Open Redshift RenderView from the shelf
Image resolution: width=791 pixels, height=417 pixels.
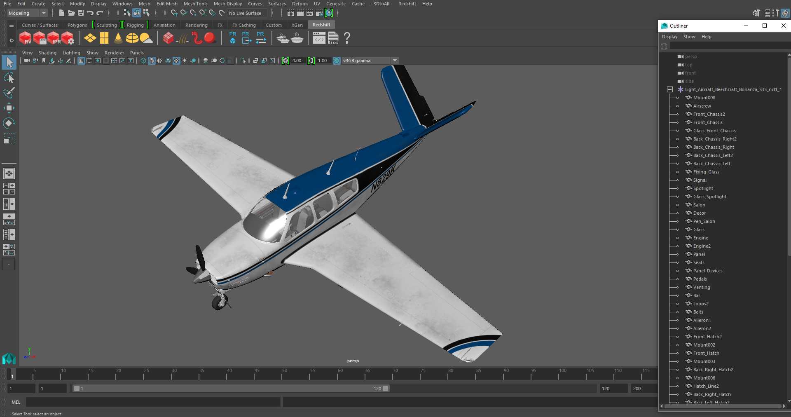25,38
